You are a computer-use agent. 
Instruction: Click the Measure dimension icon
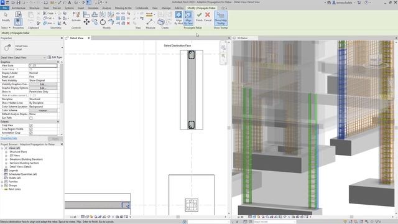(x=149, y=14)
